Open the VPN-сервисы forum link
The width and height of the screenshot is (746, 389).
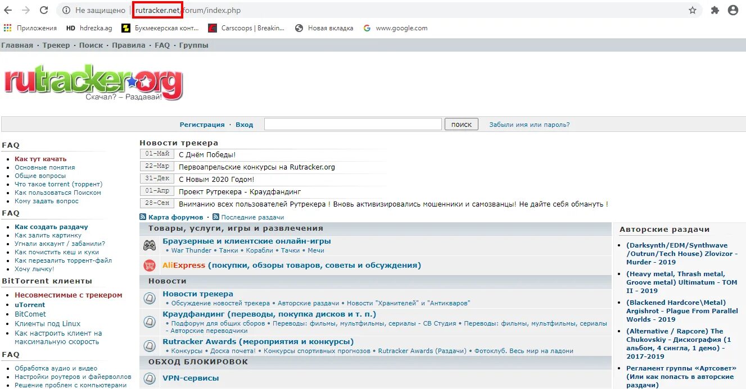191,378
